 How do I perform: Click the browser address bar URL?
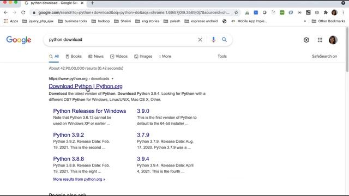point(134,13)
